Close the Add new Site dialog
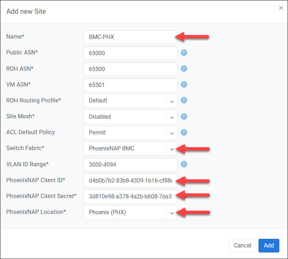The height and width of the screenshot is (259, 288). click(x=281, y=8)
